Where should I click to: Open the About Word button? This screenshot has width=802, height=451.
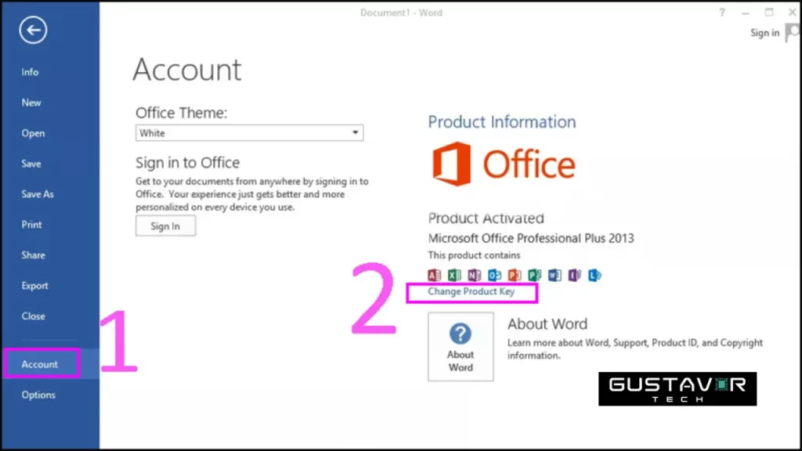(461, 347)
